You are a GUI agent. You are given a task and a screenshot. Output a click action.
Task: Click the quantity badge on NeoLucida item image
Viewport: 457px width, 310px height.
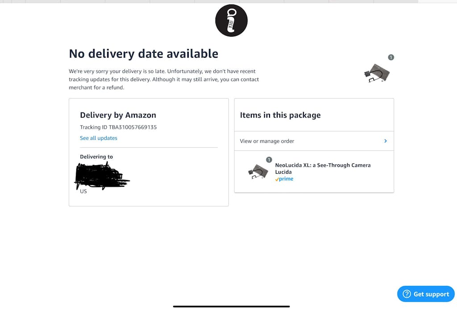(269, 160)
